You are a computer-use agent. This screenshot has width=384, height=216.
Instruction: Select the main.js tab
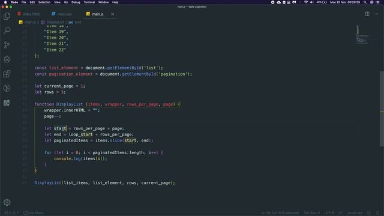click(95, 14)
